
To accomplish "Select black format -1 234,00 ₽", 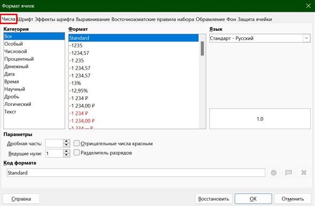I will [133, 106].
